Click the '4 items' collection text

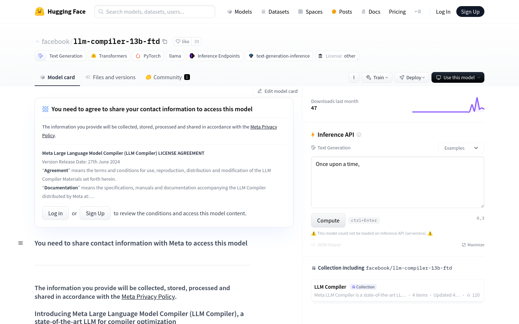click(420, 295)
